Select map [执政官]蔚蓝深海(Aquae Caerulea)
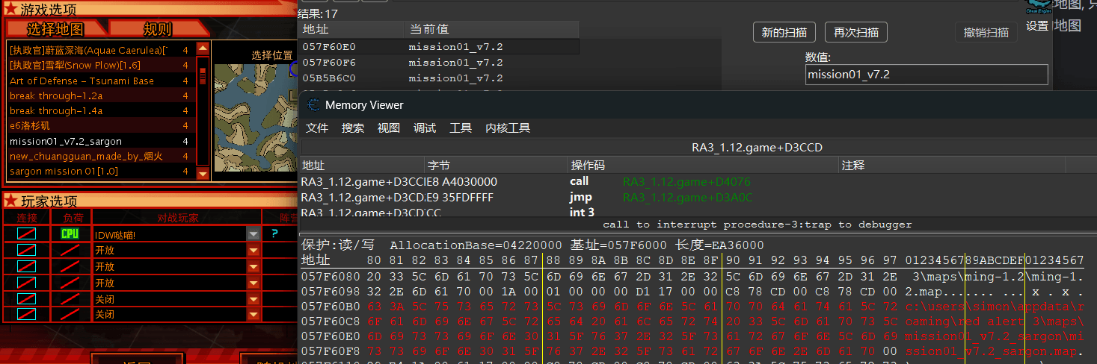The width and height of the screenshot is (1097, 364). coord(99,50)
